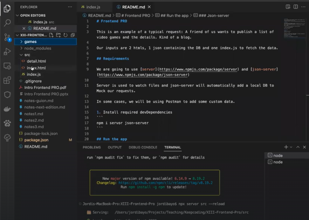Select the Terminal panel tab
This screenshot has height=220, width=309.
pos(173,147)
